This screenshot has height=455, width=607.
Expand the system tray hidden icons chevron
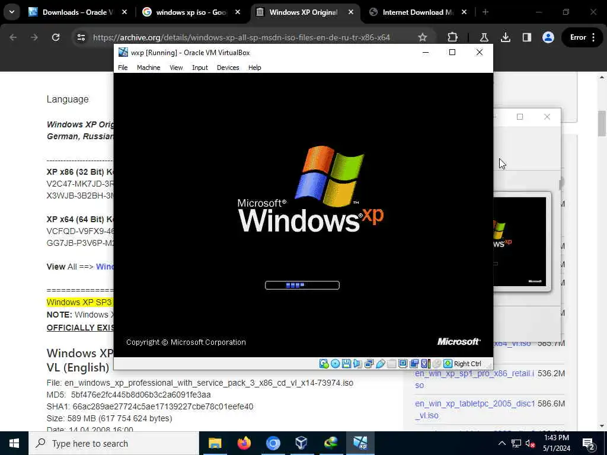click(501, 443)
